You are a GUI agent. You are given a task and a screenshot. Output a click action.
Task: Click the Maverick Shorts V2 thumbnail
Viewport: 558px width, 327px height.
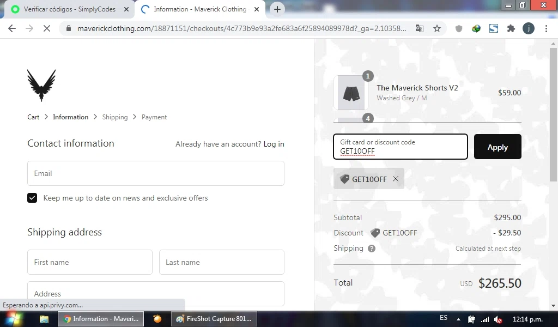click(x=351, y=93)
